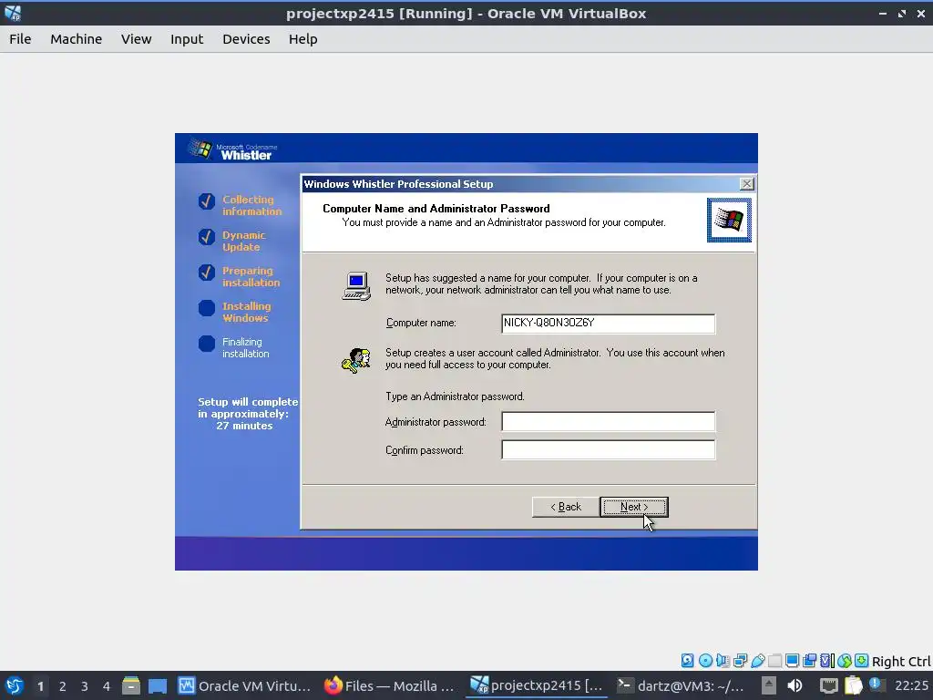Click the Windows flag icon in setup header

(729, 220)
